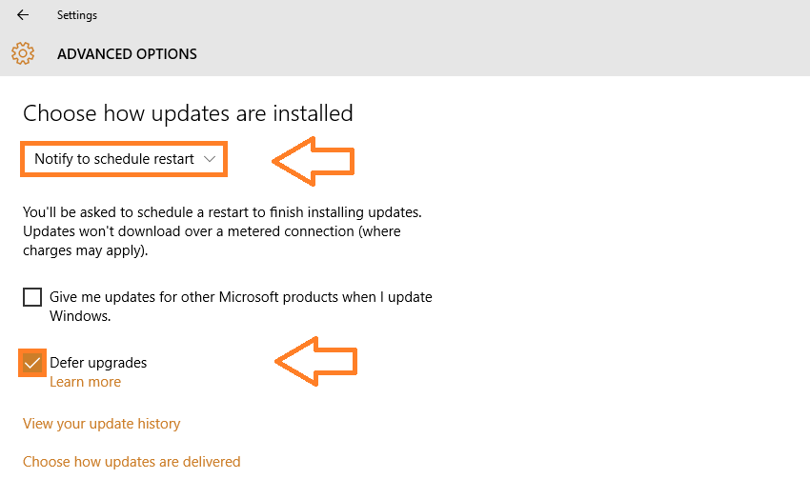Click the ADVANCED OPTIONS page heading
Image resolution: width=810 pixels, height=499 pixels.
coord(127,53)
